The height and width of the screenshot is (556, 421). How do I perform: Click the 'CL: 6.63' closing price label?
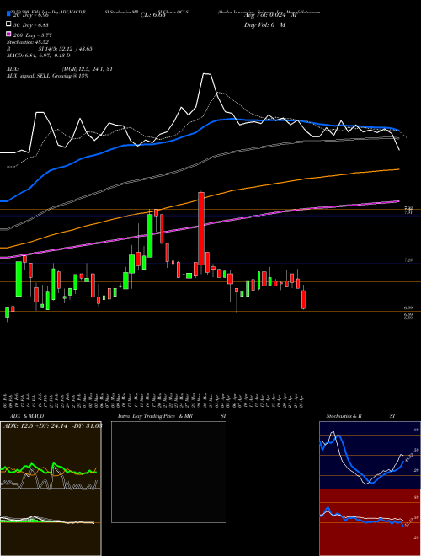click(x=152, y=15)
